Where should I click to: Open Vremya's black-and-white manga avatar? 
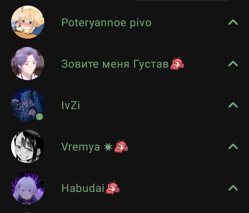[x=28, y=146]
